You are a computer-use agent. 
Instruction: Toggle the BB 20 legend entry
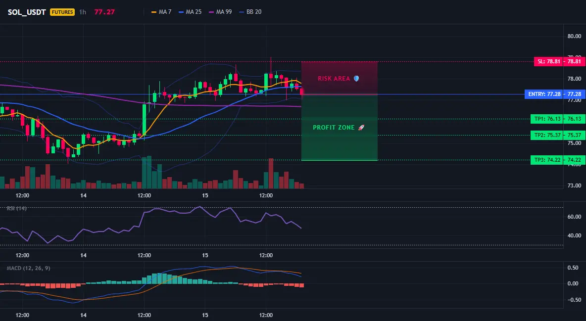pos(250,12)
